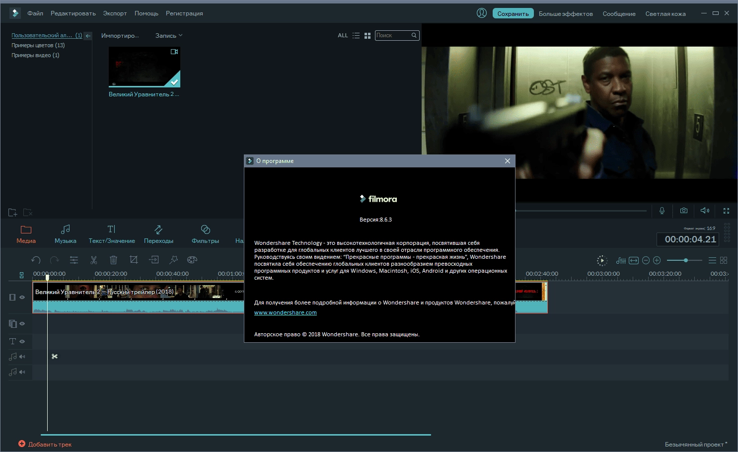Switch media library to list view
738x452 pixels.
356,36
